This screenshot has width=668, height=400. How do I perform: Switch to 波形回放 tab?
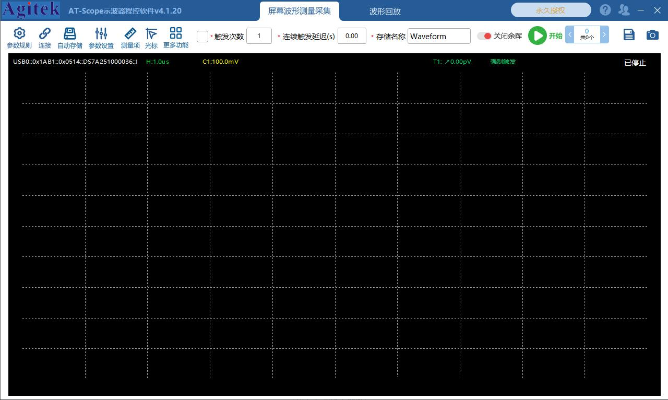385,11
